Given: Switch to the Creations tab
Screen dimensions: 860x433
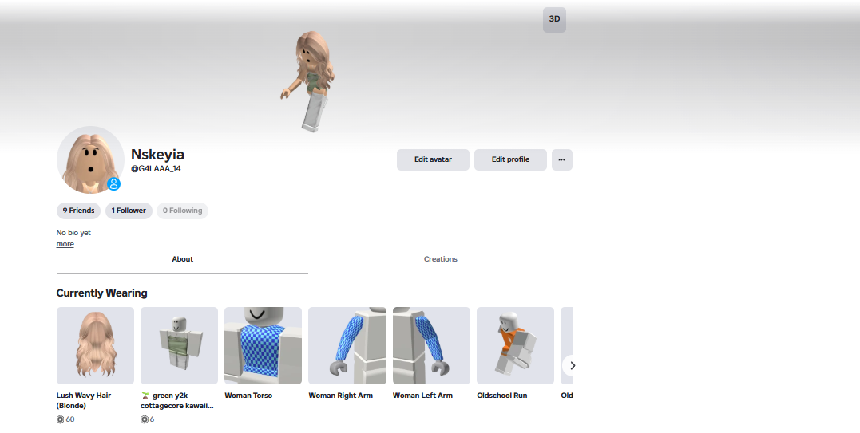Looking at the screenshot, I should pos(441,259).
